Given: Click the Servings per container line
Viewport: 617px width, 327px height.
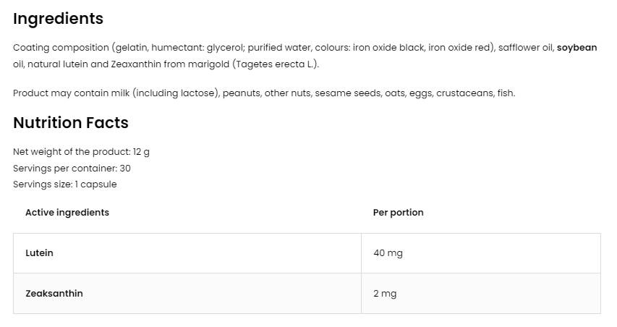Looking at the screenshot, I should tap(72, 168).
